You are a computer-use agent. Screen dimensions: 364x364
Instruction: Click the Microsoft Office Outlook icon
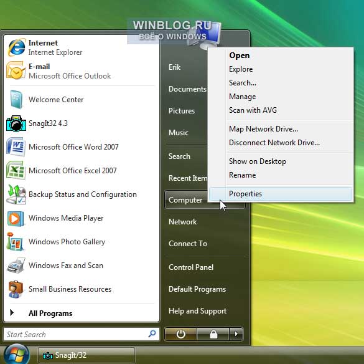click(x=16, y=70)
